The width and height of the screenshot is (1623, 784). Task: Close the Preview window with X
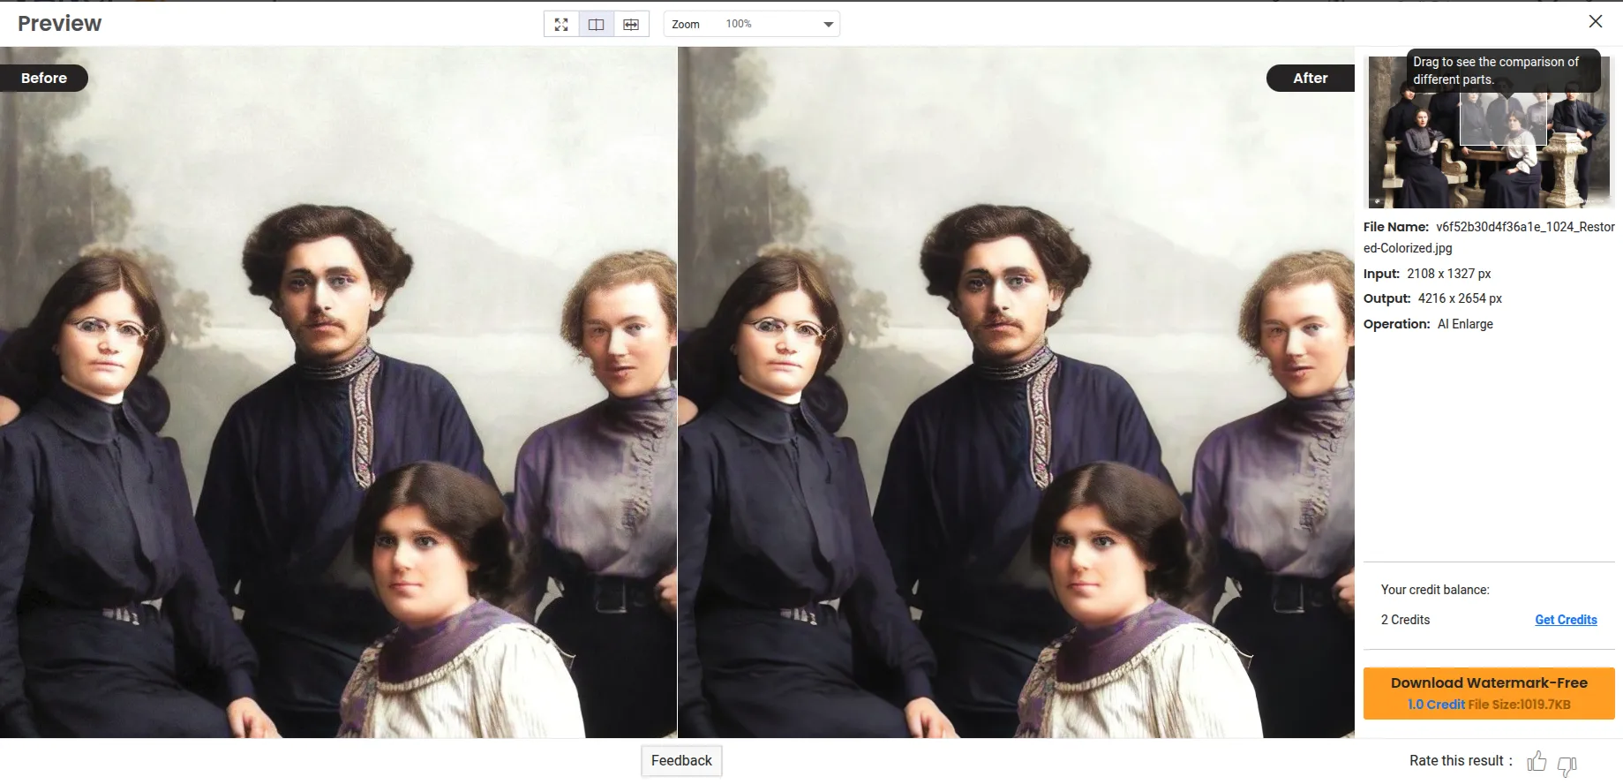tap(1596, 22)
